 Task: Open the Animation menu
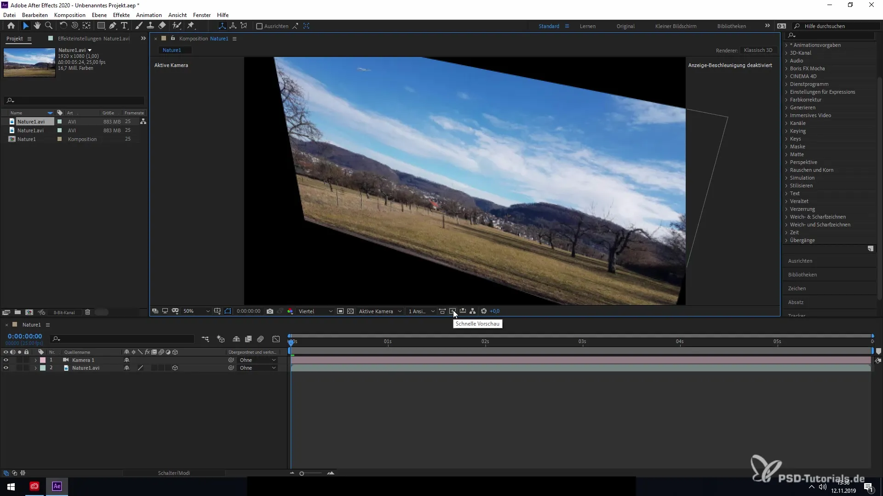[x=149, y=15]
